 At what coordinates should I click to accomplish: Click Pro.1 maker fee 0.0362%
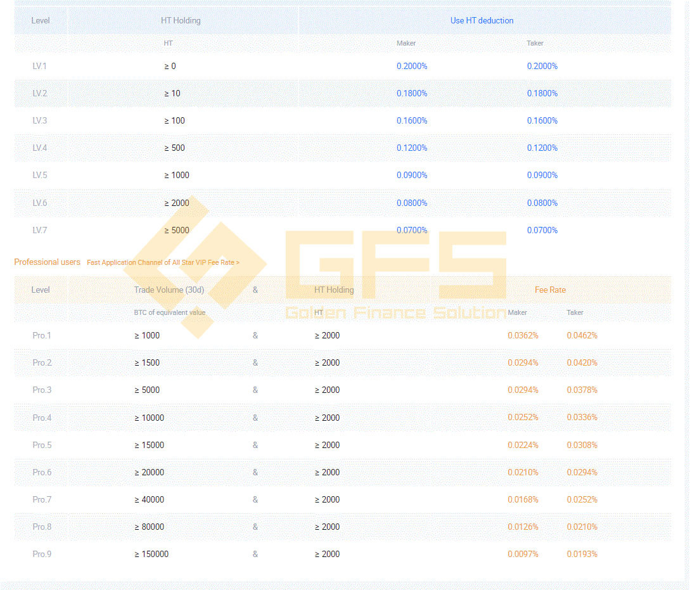pyautogui.click(x=523, y=335)
